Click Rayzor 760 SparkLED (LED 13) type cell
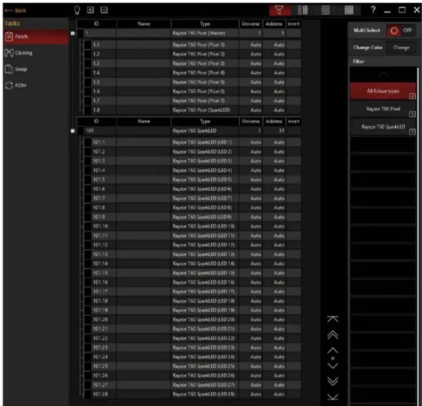The image size is (422, 406). 205,254
